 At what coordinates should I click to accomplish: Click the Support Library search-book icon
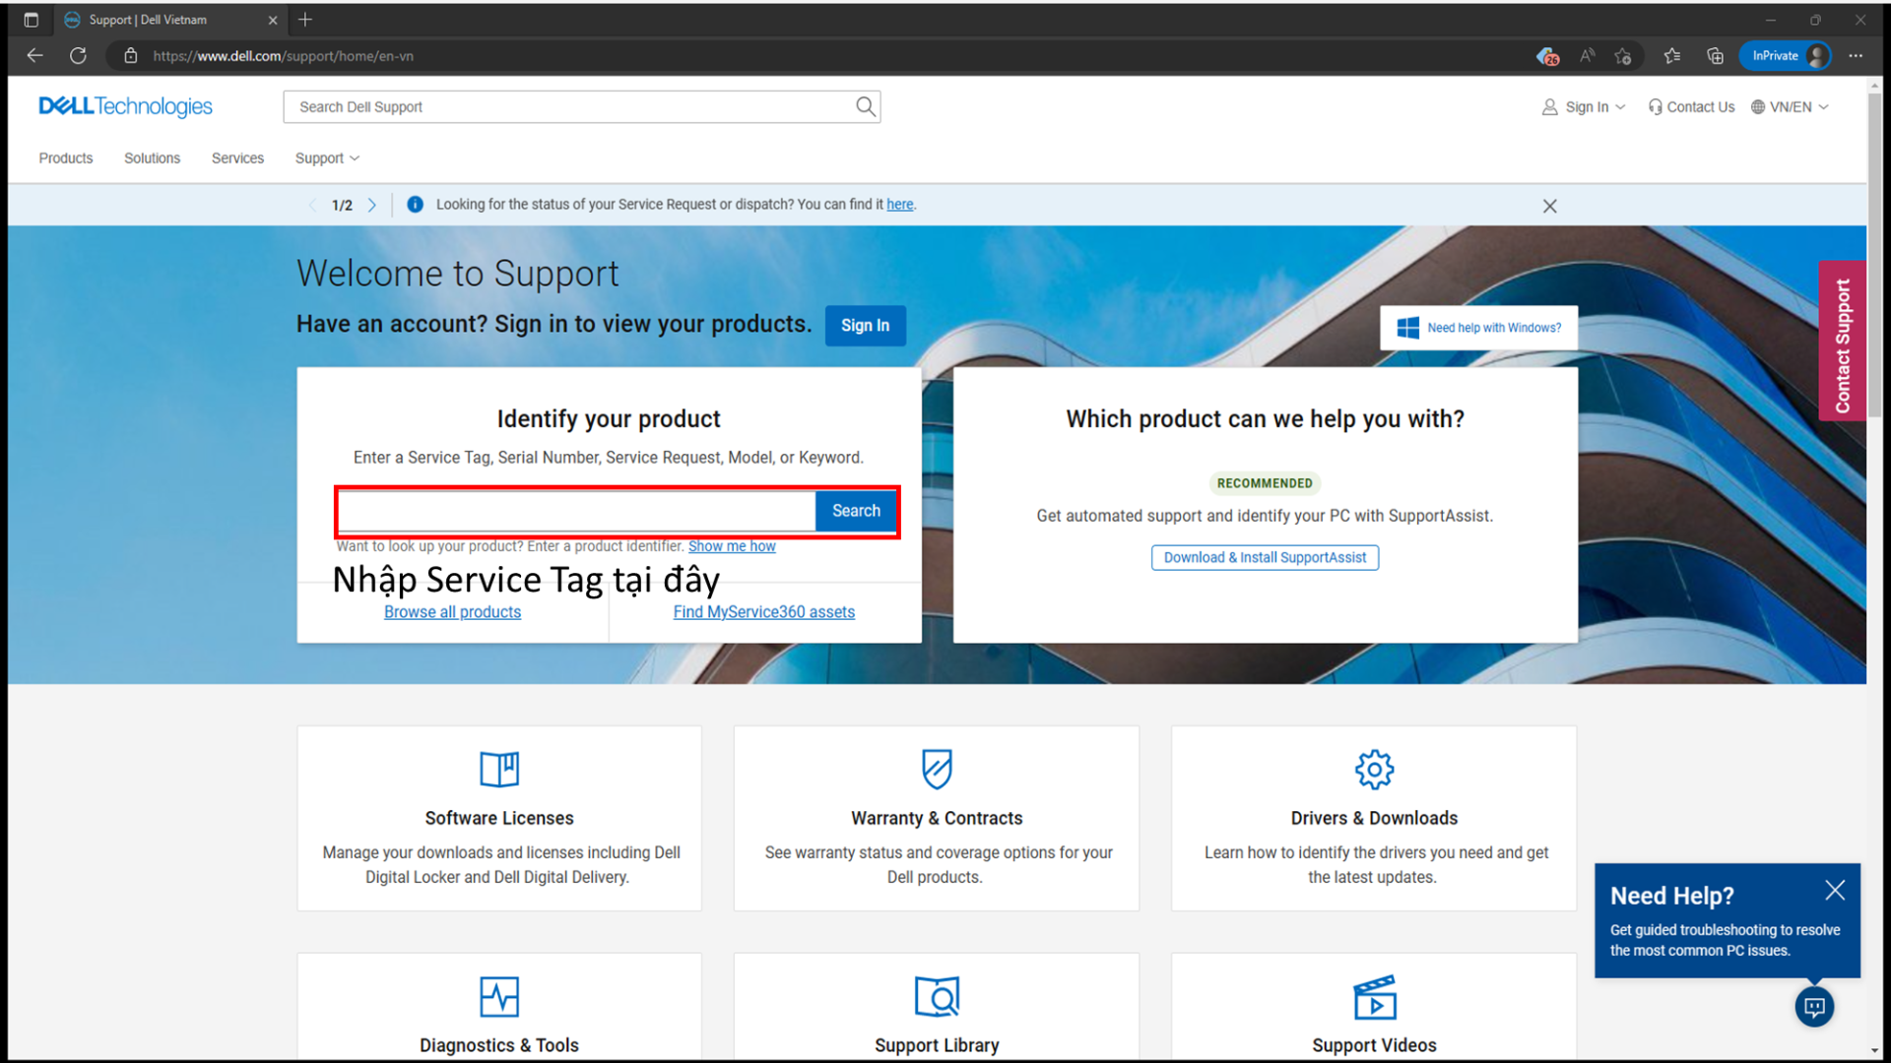937,996
